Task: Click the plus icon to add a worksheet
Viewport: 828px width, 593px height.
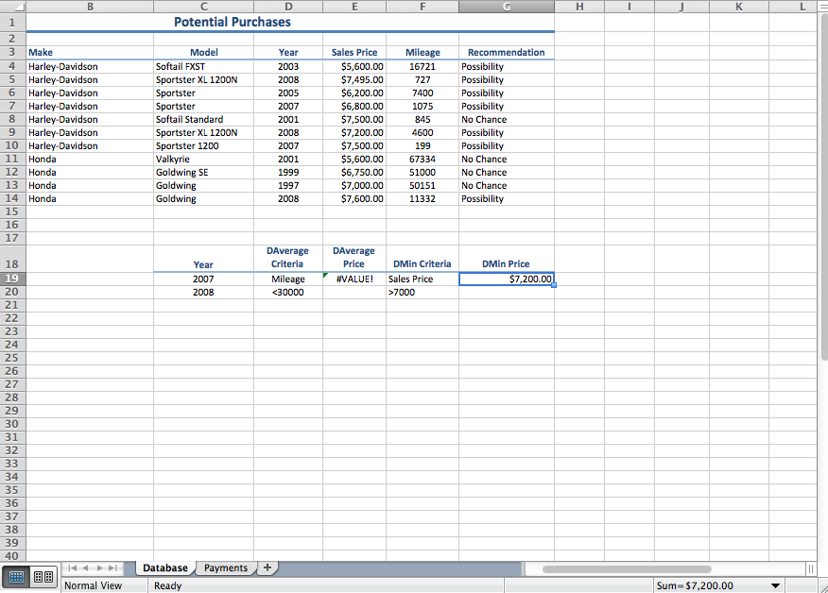Action: pos(267,568)
